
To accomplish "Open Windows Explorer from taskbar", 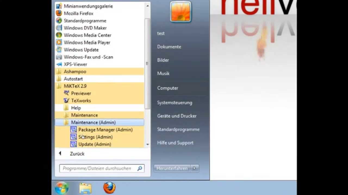I will coord(86,188).
